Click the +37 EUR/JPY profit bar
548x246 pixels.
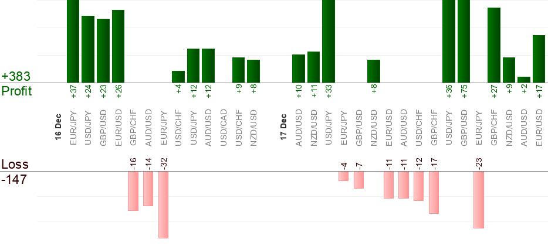pos(73,41)
